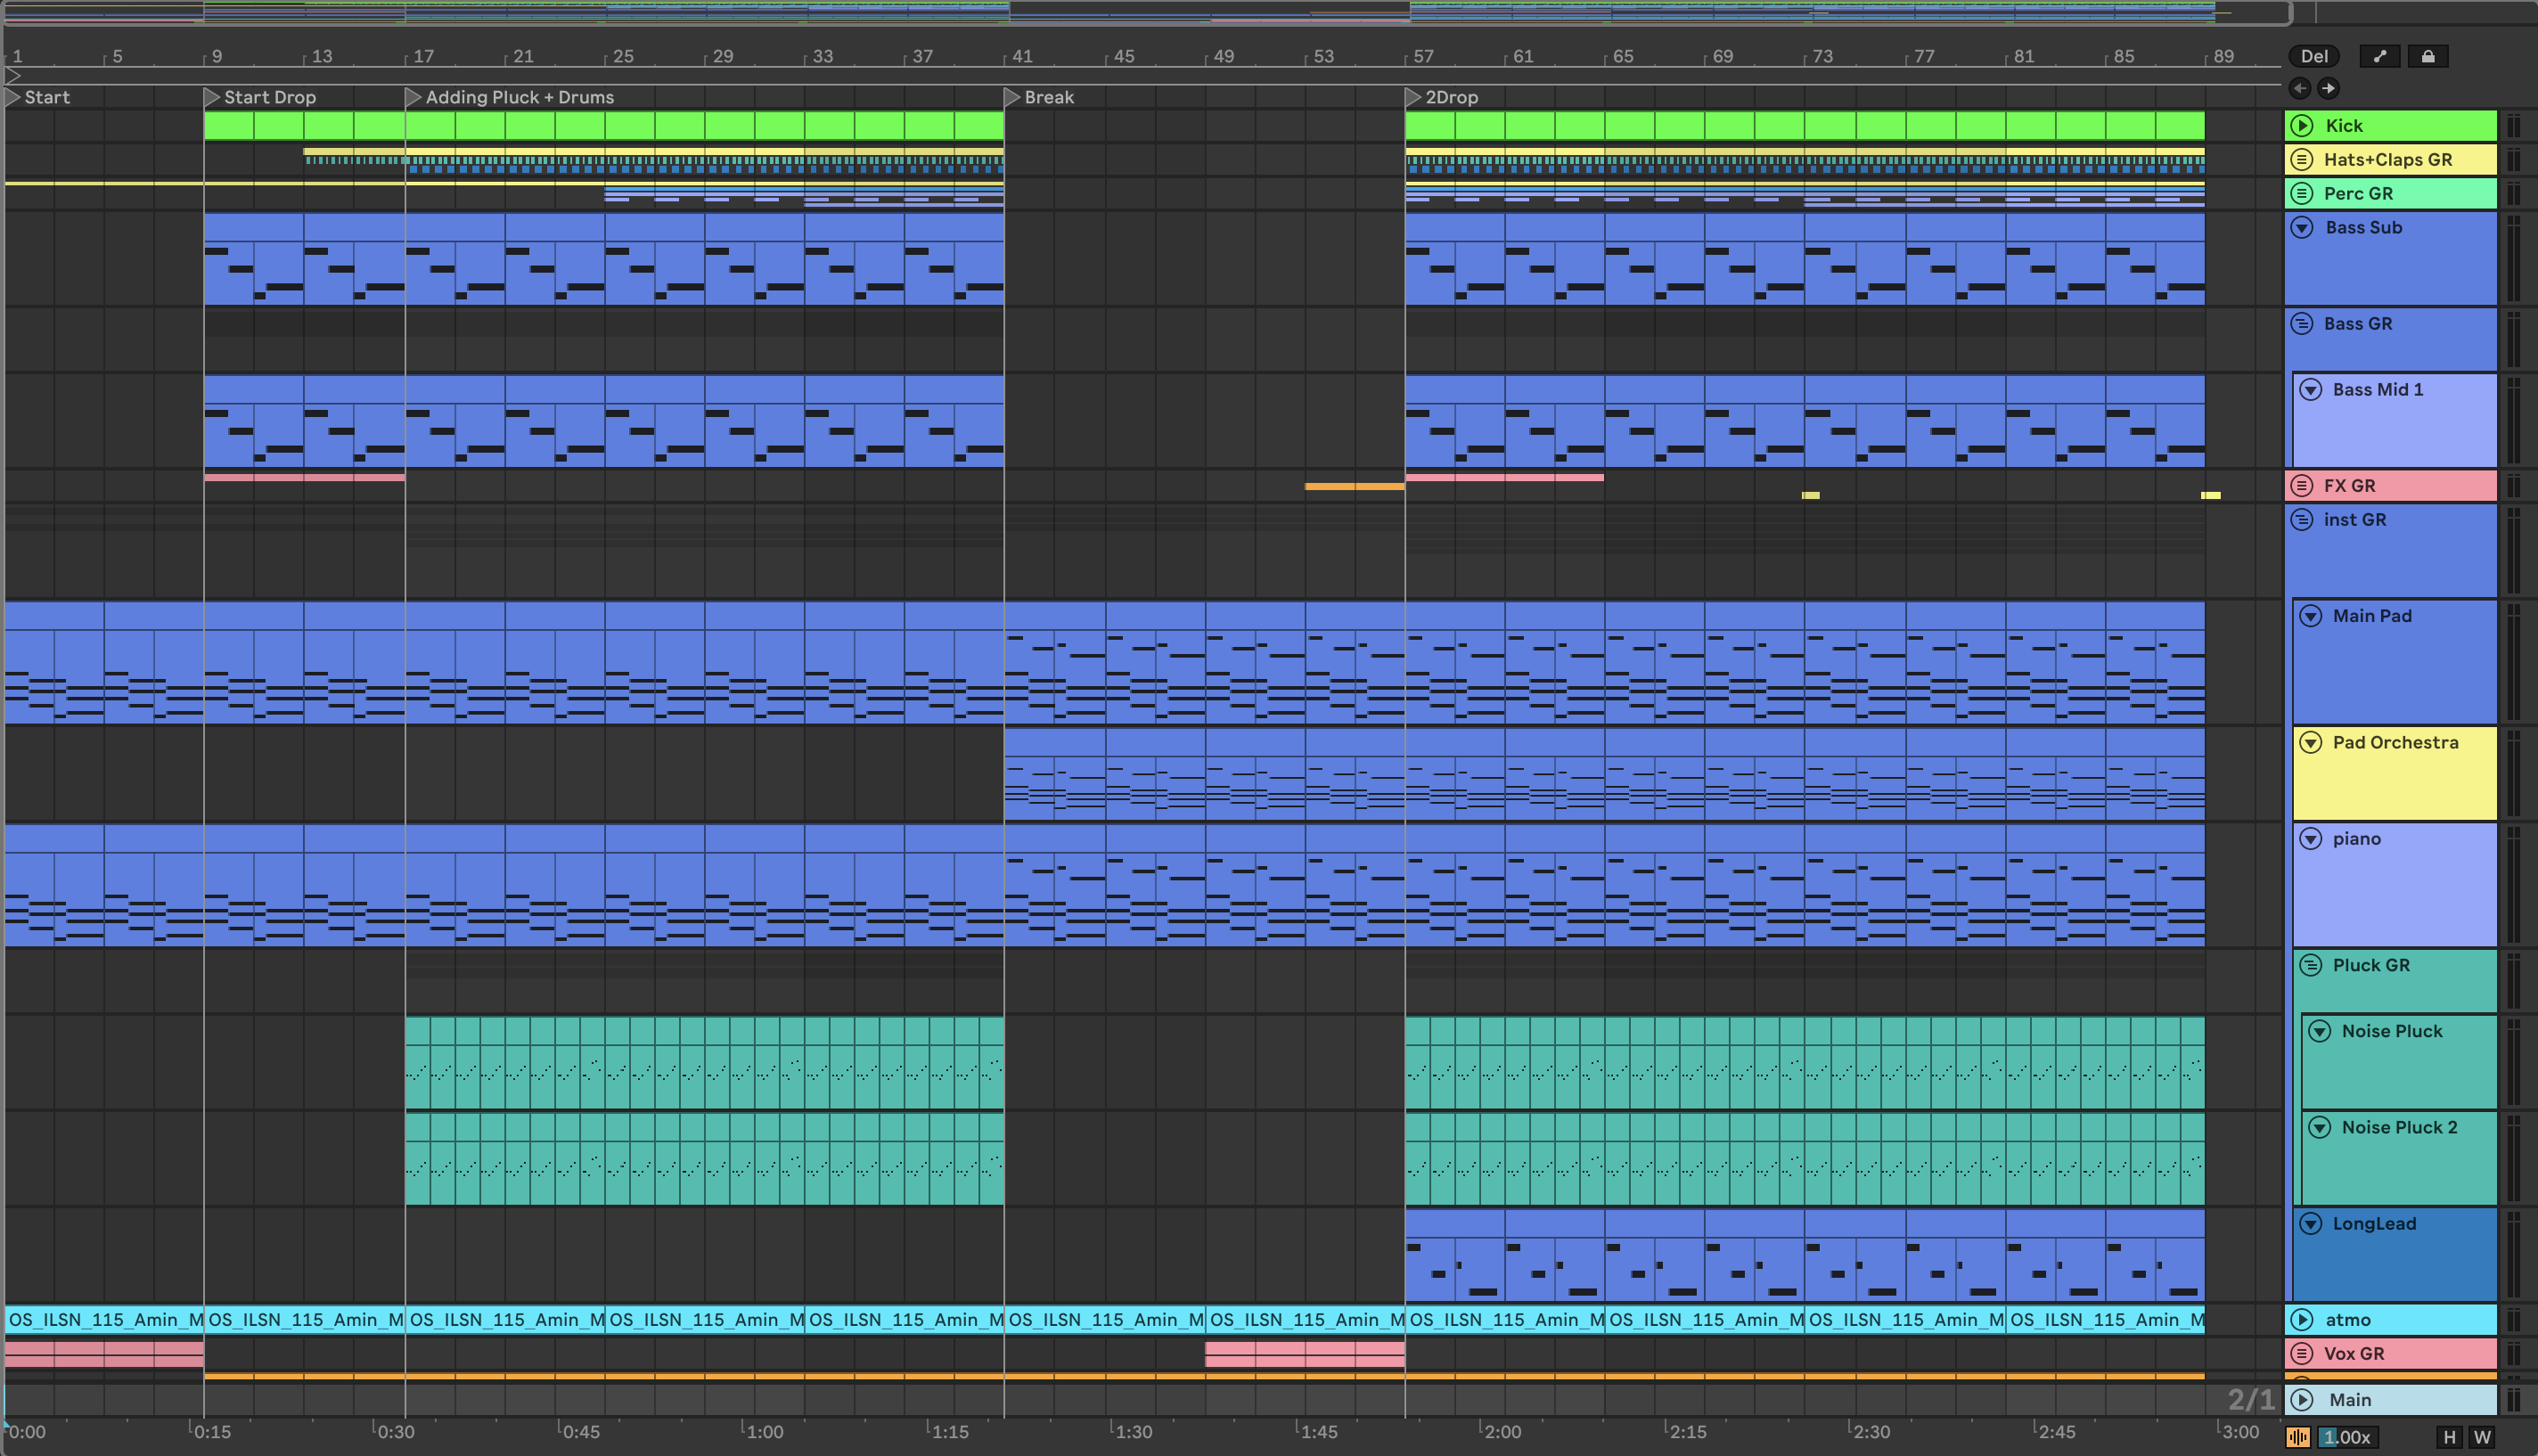Click the Hats+Claps GR group fold icon
The image size is (2538, 1456).
(x=2302, y=159)
